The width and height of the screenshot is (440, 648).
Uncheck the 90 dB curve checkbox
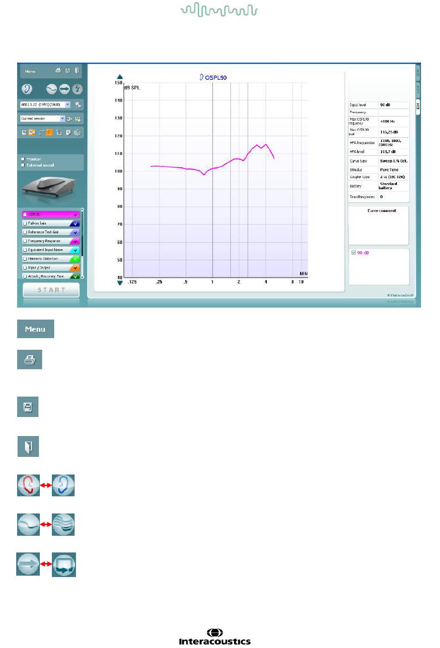353,253
